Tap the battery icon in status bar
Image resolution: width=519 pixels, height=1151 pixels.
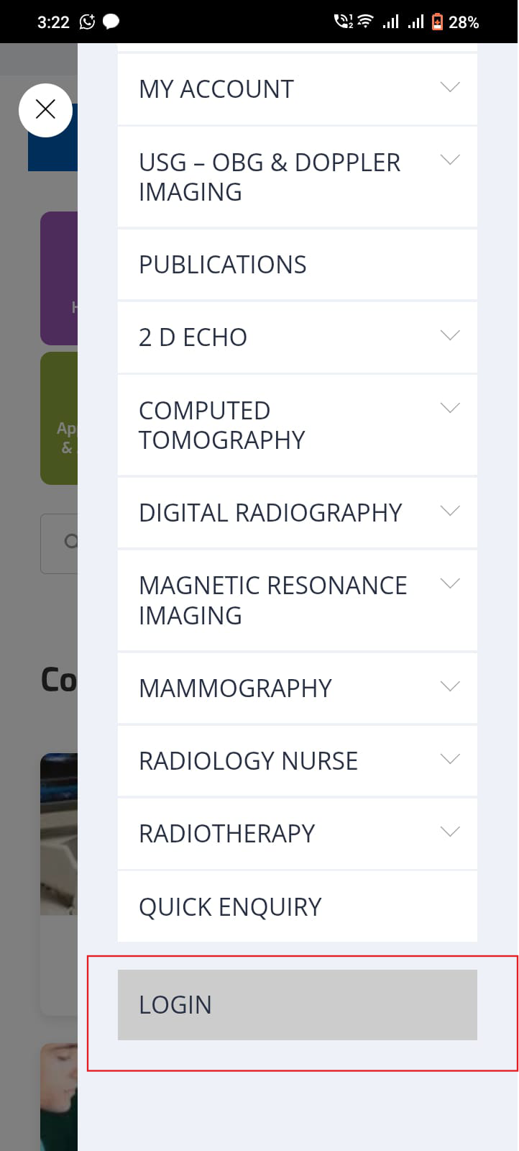[x=437, y=22]
